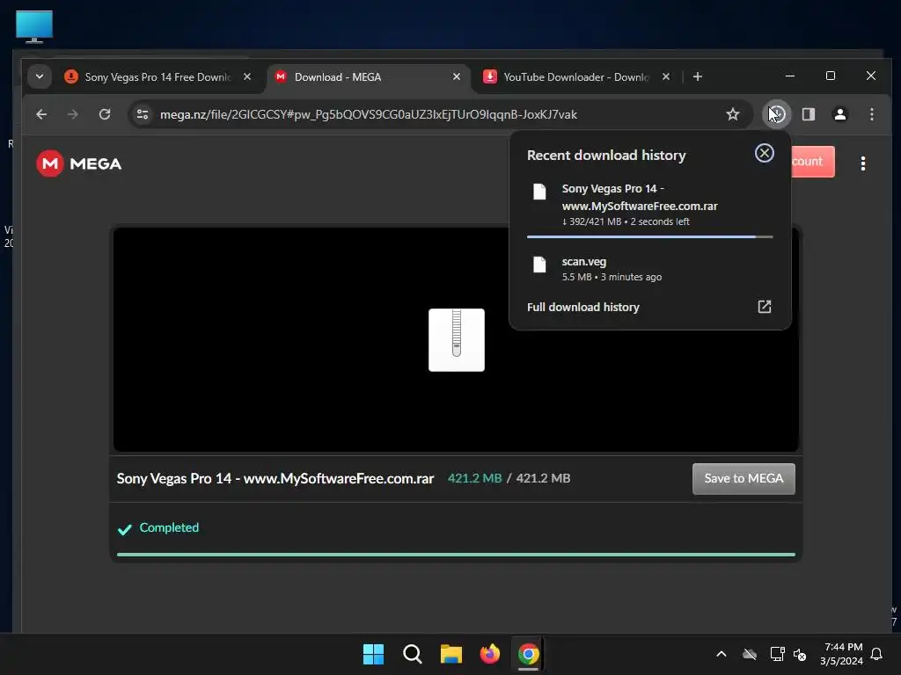Click the zip archive preview thumbnail

point(457,340)
